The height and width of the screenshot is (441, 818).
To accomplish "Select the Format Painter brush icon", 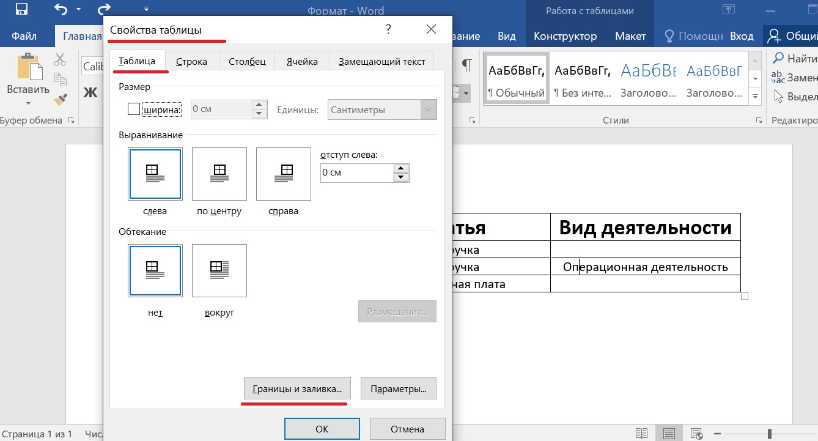I will [60, 99].
